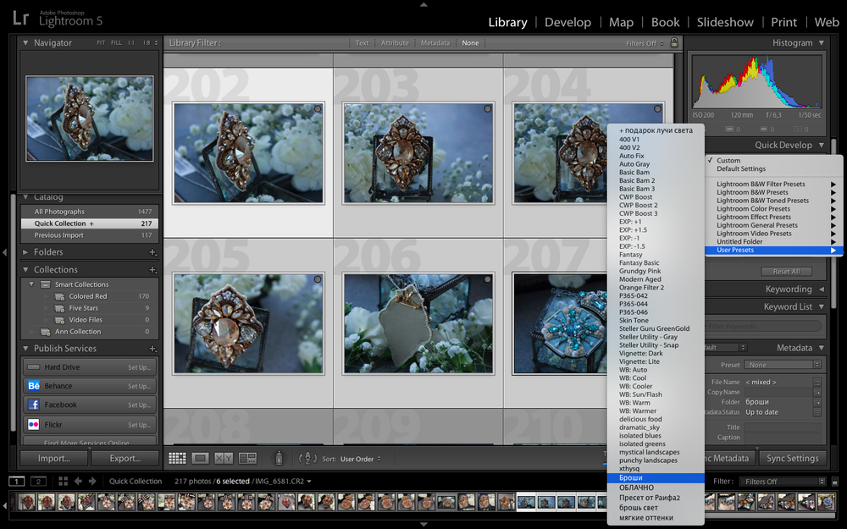Set Navigator zoom to 1:1
This screenshot has height=529, width=847.
[130, 42]
